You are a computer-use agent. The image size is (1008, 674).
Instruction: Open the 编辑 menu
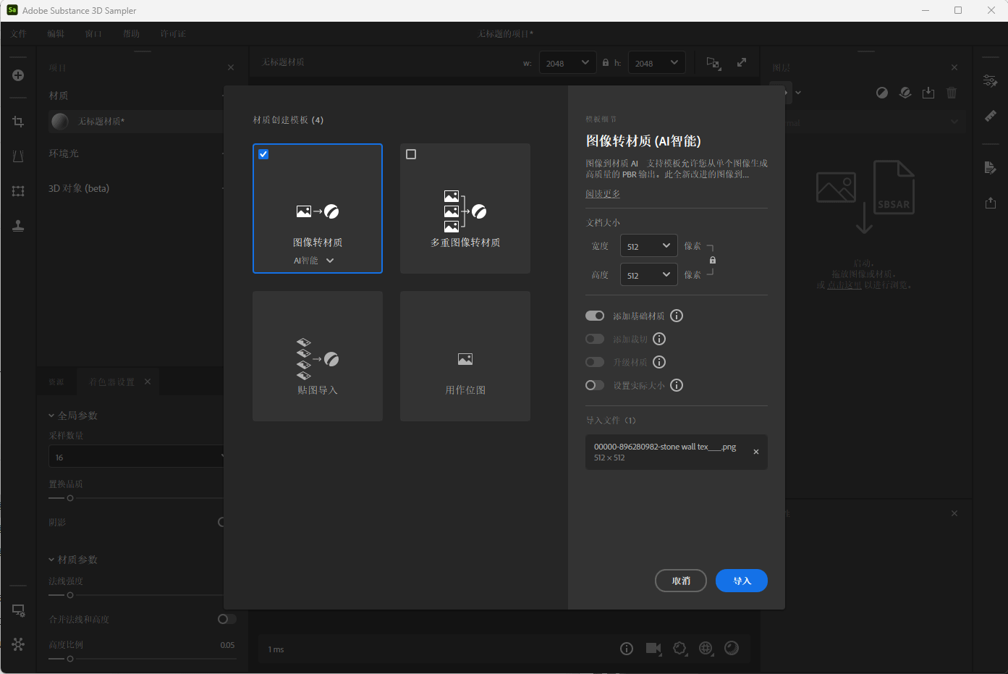[x=56, y=34]
